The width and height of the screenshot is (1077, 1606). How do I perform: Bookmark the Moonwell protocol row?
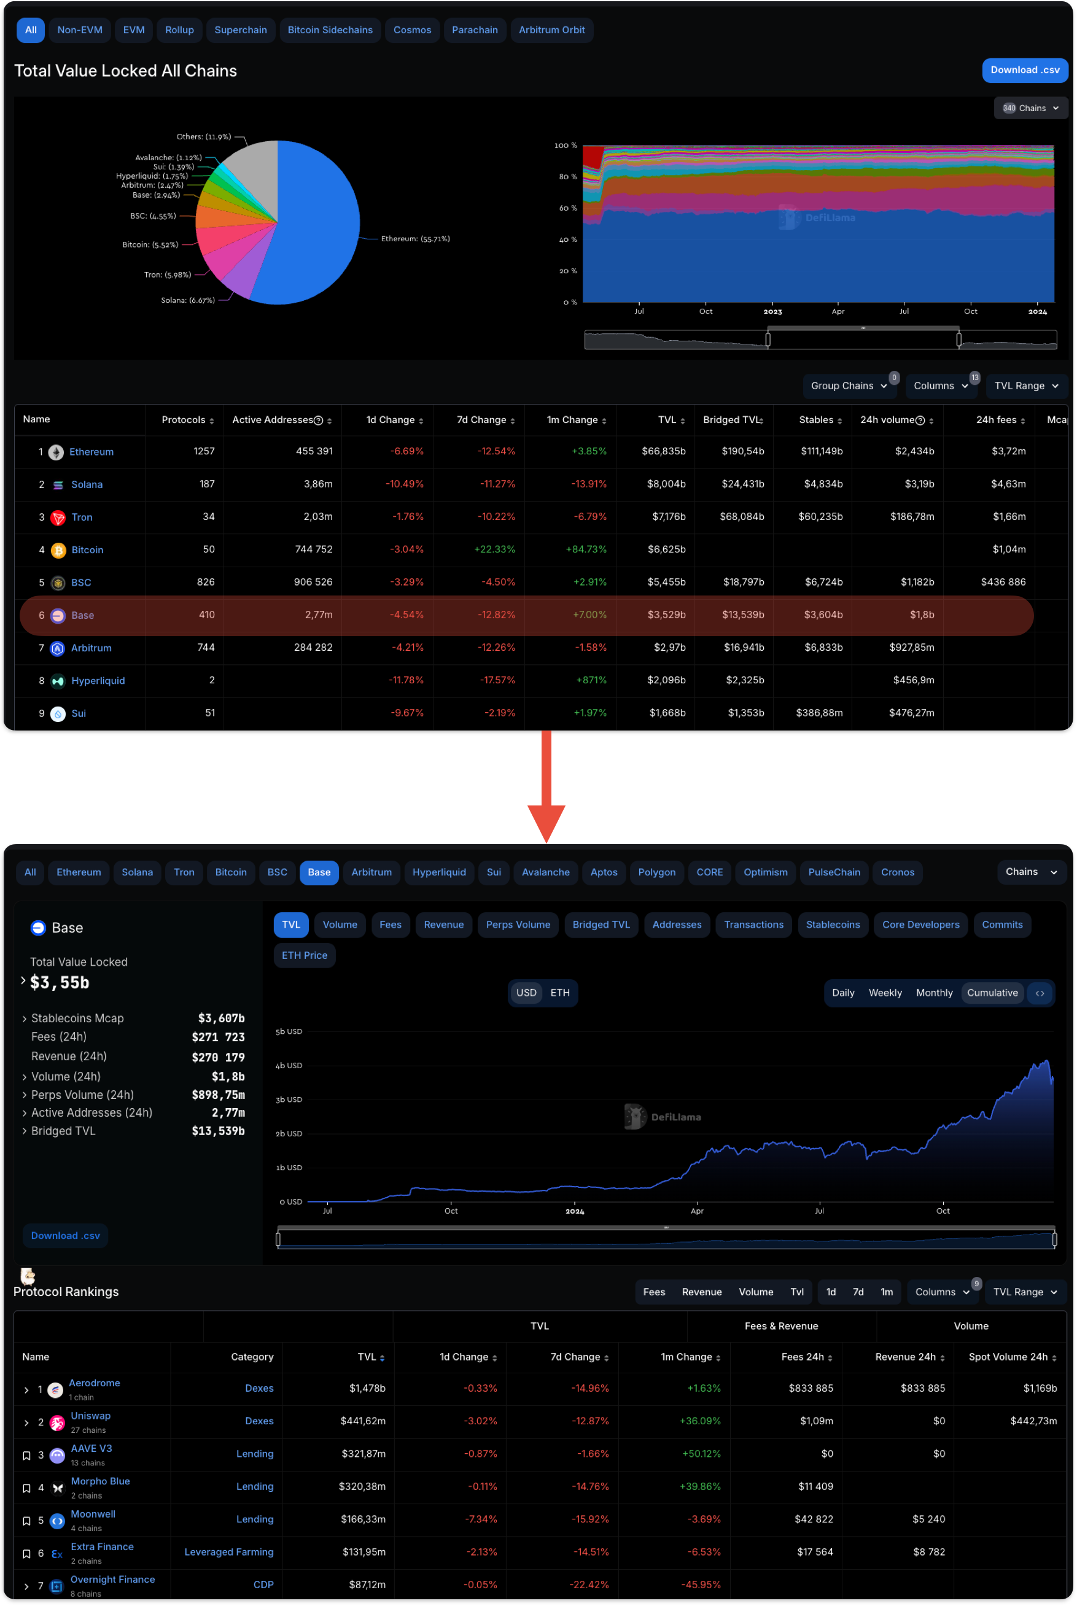pyautogui.click(x=26, y=1521)
